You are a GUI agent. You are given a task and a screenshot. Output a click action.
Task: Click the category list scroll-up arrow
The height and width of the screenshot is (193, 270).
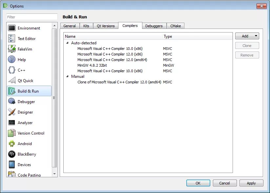point(54,26)
